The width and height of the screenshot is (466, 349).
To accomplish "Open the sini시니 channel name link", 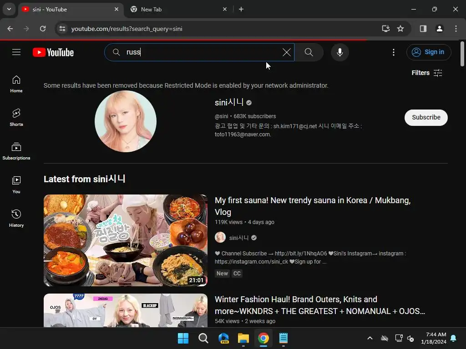I will tap(229, 102).
